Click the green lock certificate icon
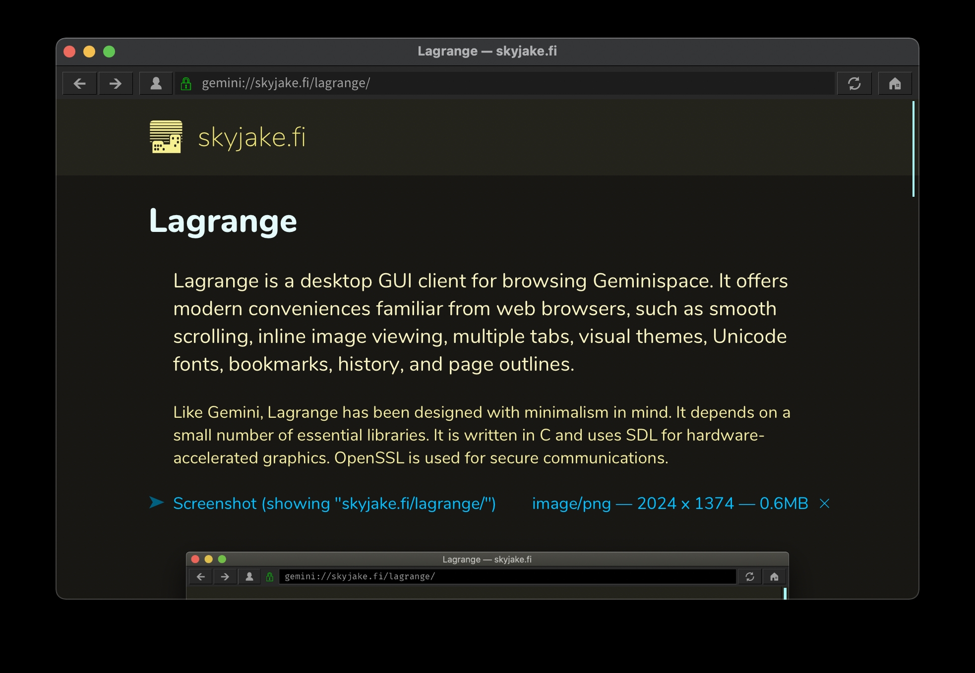The image size is (975, 673). tap(186, 83)
